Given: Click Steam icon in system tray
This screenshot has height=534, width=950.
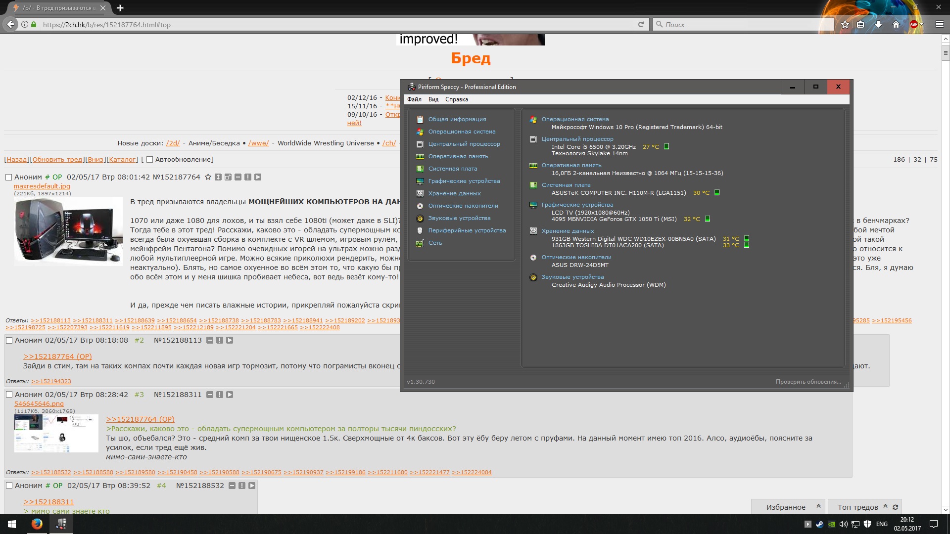Looking at the screenshot, I should (820, 524).
